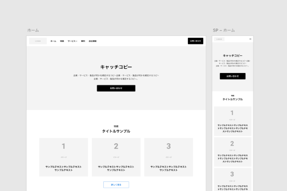Select the 特徴 nav menu item

[62, 41]
